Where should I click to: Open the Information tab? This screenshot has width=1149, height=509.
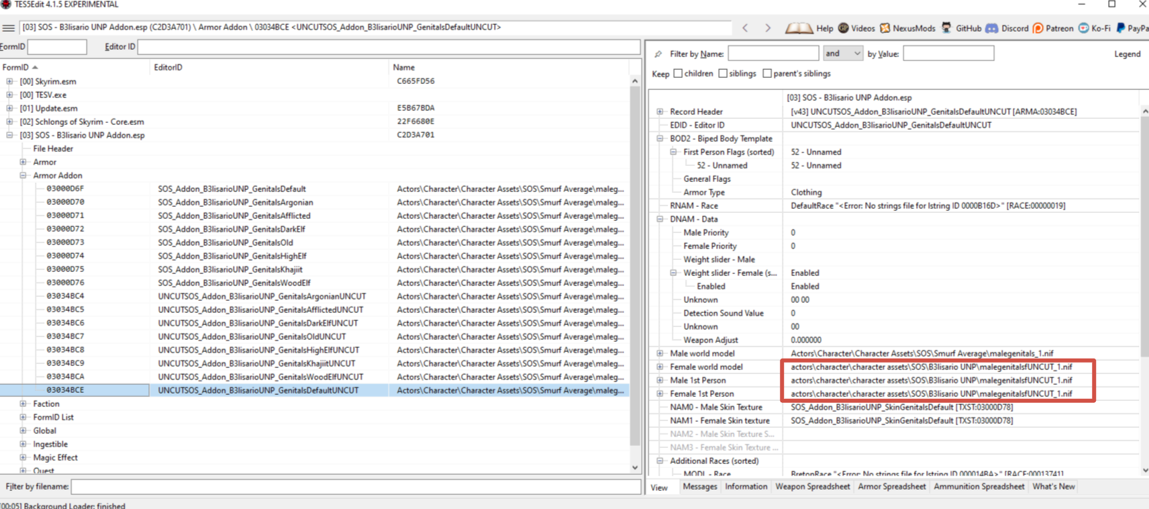click(x=746, y=487)
